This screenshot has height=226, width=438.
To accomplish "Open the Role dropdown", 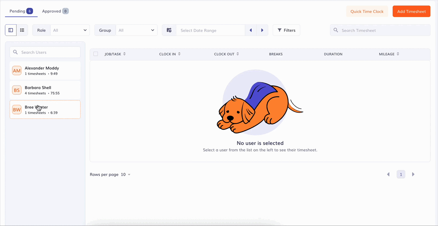I will pos(70,30).
